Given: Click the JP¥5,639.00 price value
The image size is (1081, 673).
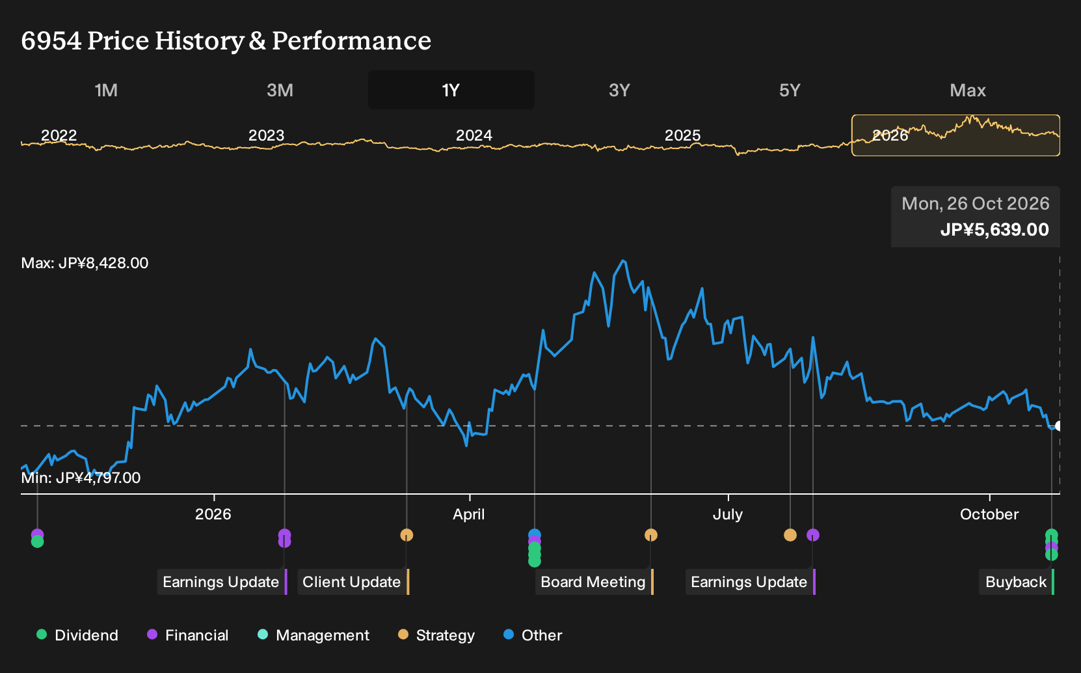Looking at the screenshot, I should [x=994, y=230].
